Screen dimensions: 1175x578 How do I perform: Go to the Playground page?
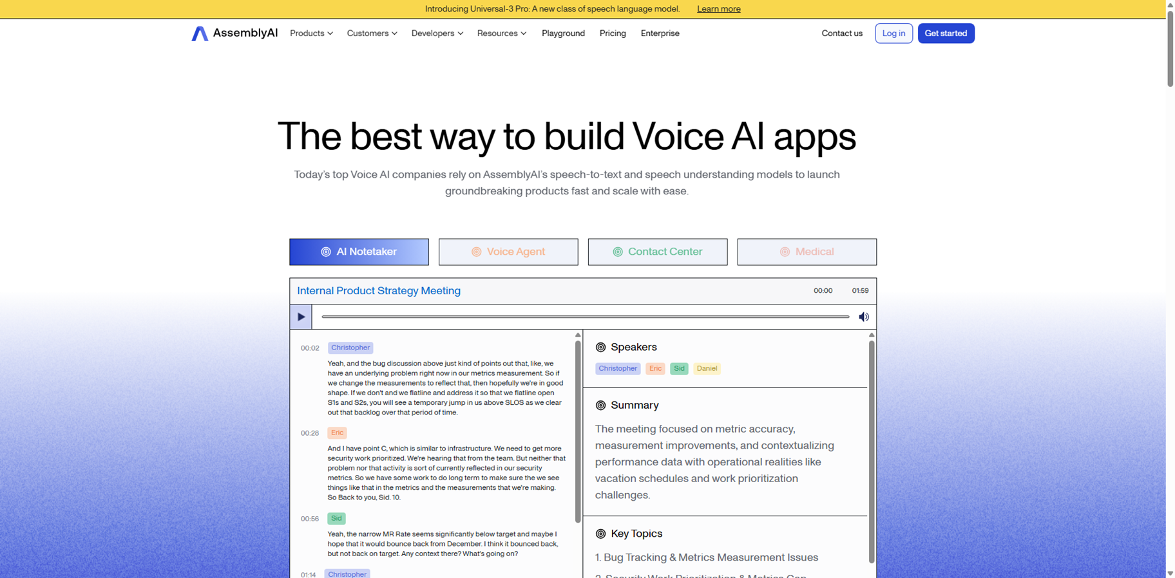click(563, 33)
